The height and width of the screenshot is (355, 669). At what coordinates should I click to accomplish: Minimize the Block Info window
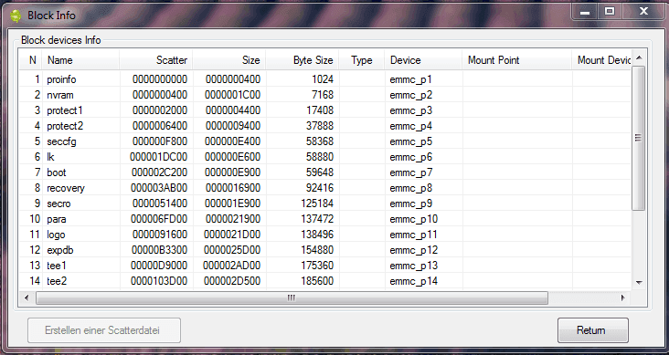[585, 12]
